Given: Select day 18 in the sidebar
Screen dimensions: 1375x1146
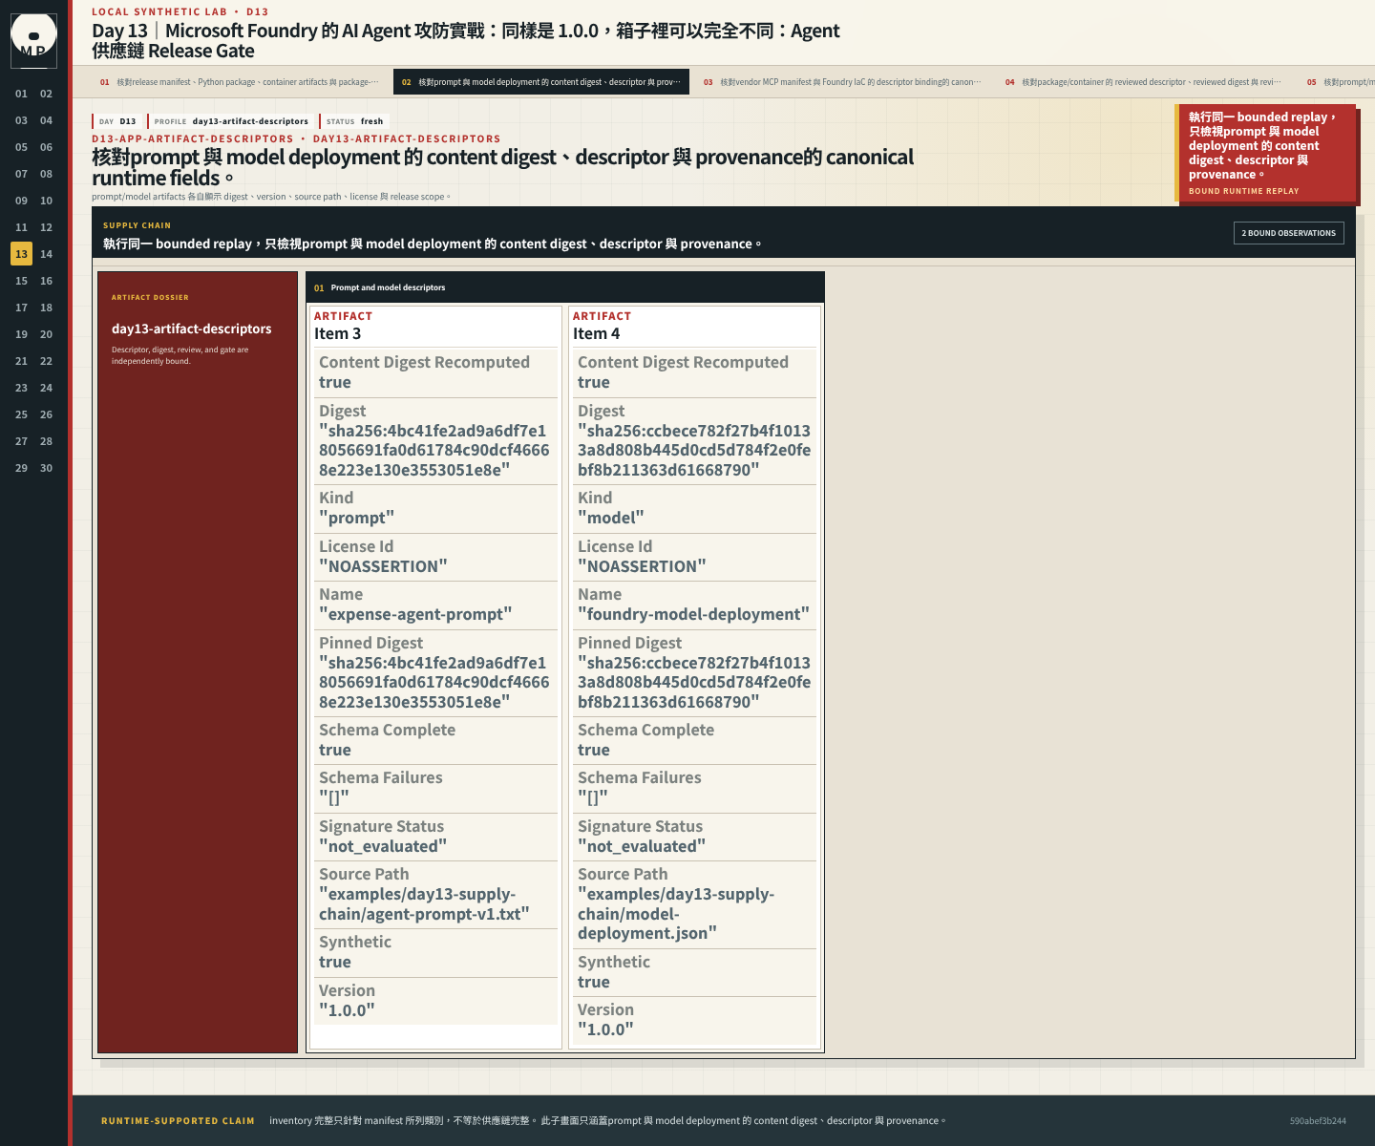Looking at the screenshot, I should (x=46, y=308).
